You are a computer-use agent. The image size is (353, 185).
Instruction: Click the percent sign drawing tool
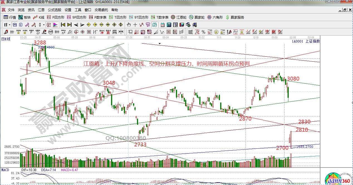[x=204, y=32]
